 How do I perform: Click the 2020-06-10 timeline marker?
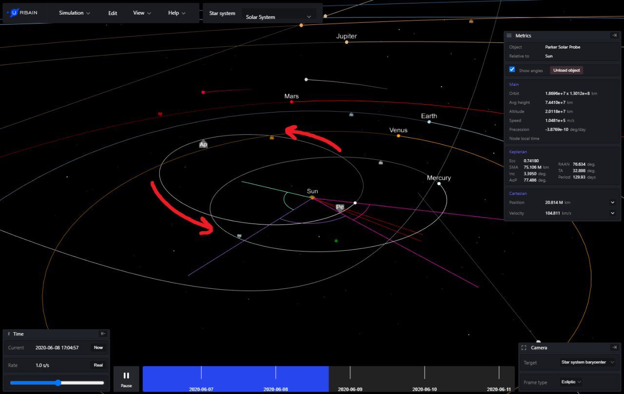click(425, 389)
